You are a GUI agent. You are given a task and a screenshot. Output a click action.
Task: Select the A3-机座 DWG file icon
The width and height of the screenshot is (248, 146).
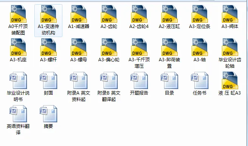coord(18,47)
